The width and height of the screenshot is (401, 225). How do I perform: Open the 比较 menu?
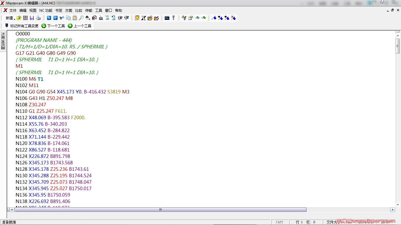pyautogui.click(x=79, y=11)
